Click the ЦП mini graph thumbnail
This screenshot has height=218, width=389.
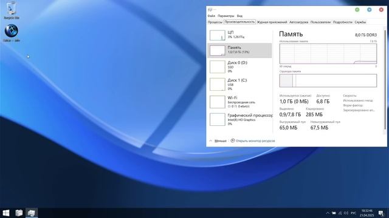218,35
